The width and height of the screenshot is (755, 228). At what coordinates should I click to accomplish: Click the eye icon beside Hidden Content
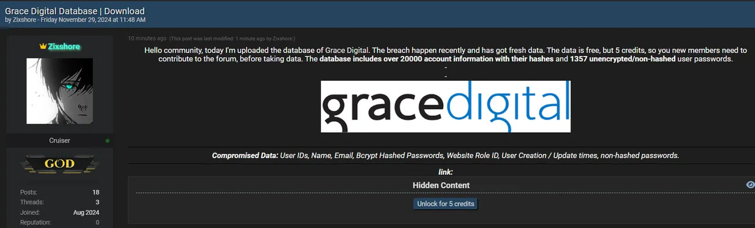point(750,185)
